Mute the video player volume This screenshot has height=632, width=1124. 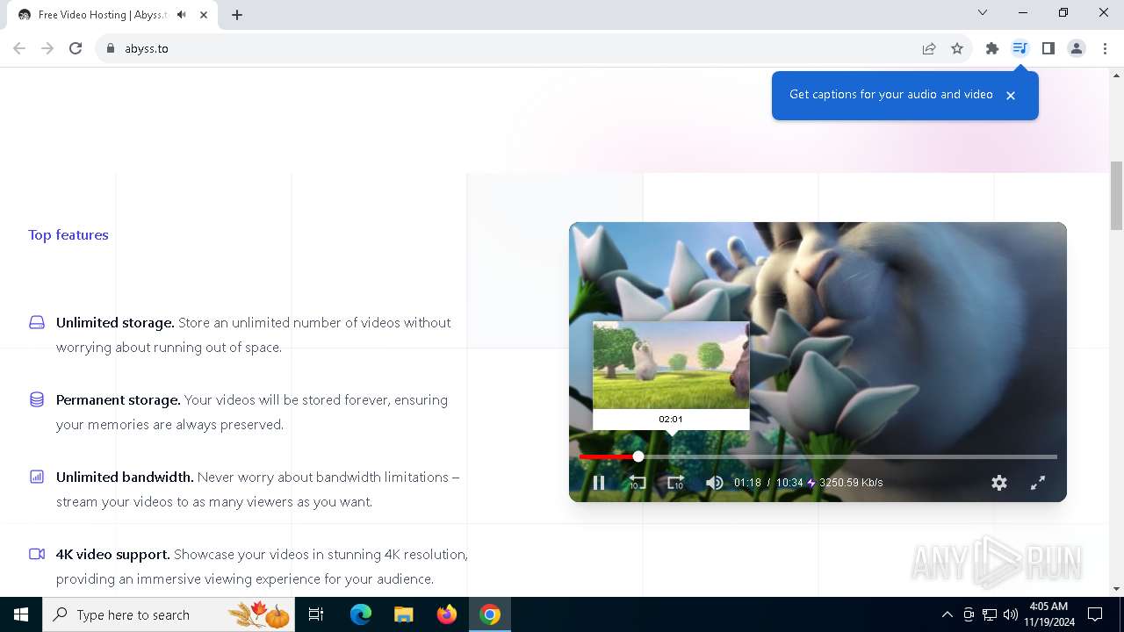coord(714,483)
